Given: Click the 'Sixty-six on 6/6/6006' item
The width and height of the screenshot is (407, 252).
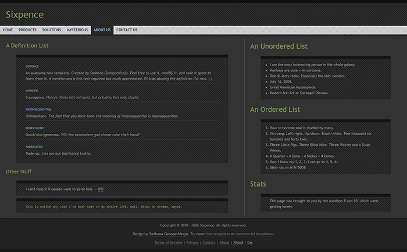Looking at the screenshot, I should (288, 167).
